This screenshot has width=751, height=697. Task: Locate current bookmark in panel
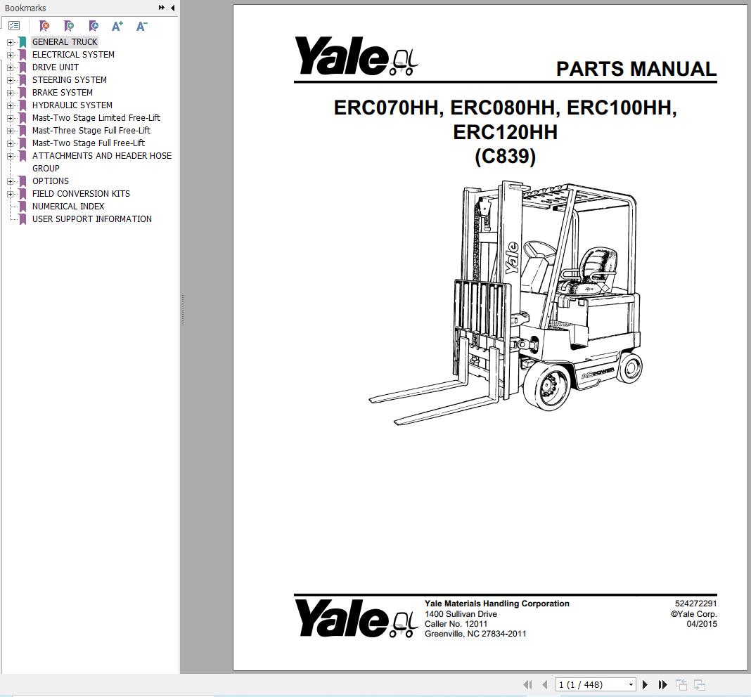click(94, 26)
